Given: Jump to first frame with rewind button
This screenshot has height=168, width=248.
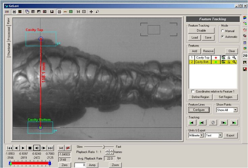Looking at the screenshot, I should (x=9, y=148).
